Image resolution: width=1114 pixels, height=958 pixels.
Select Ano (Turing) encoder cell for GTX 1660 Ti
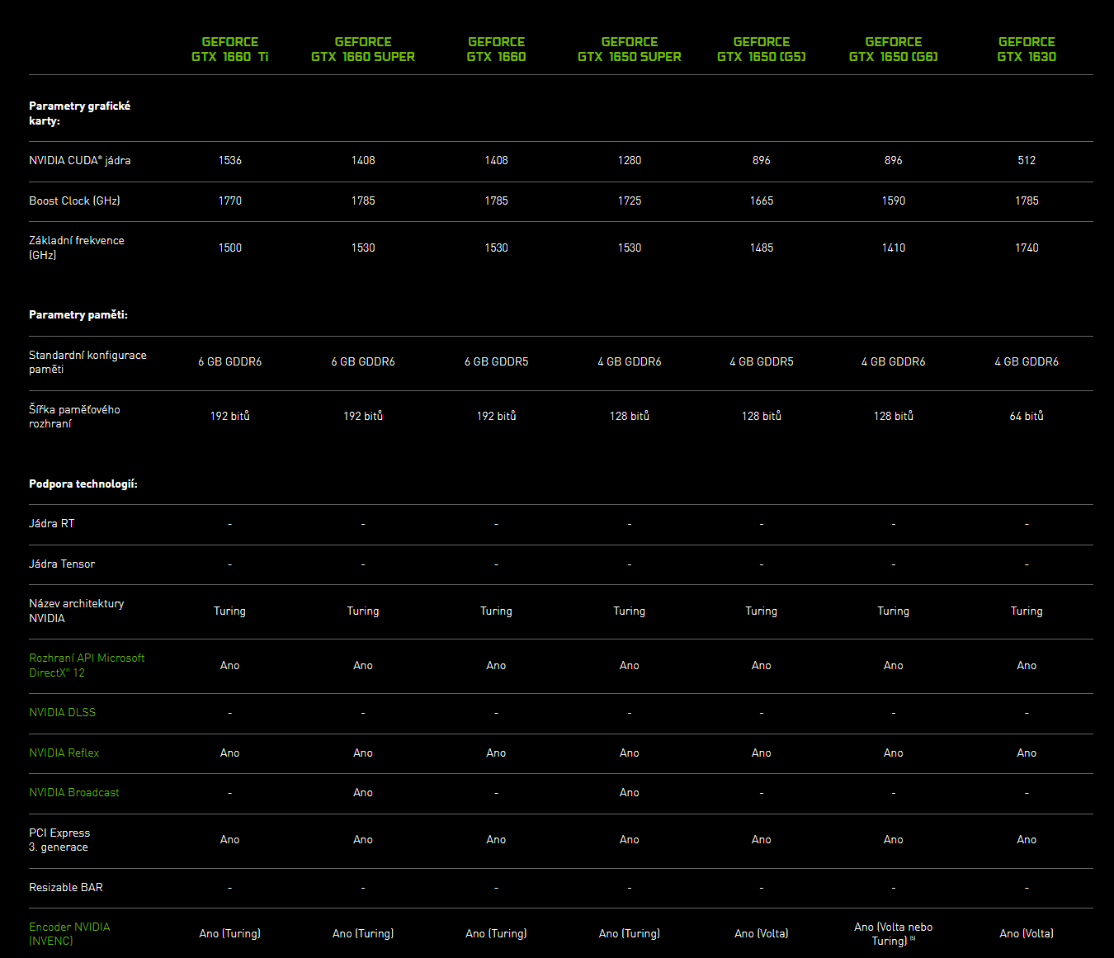[230, 933]
